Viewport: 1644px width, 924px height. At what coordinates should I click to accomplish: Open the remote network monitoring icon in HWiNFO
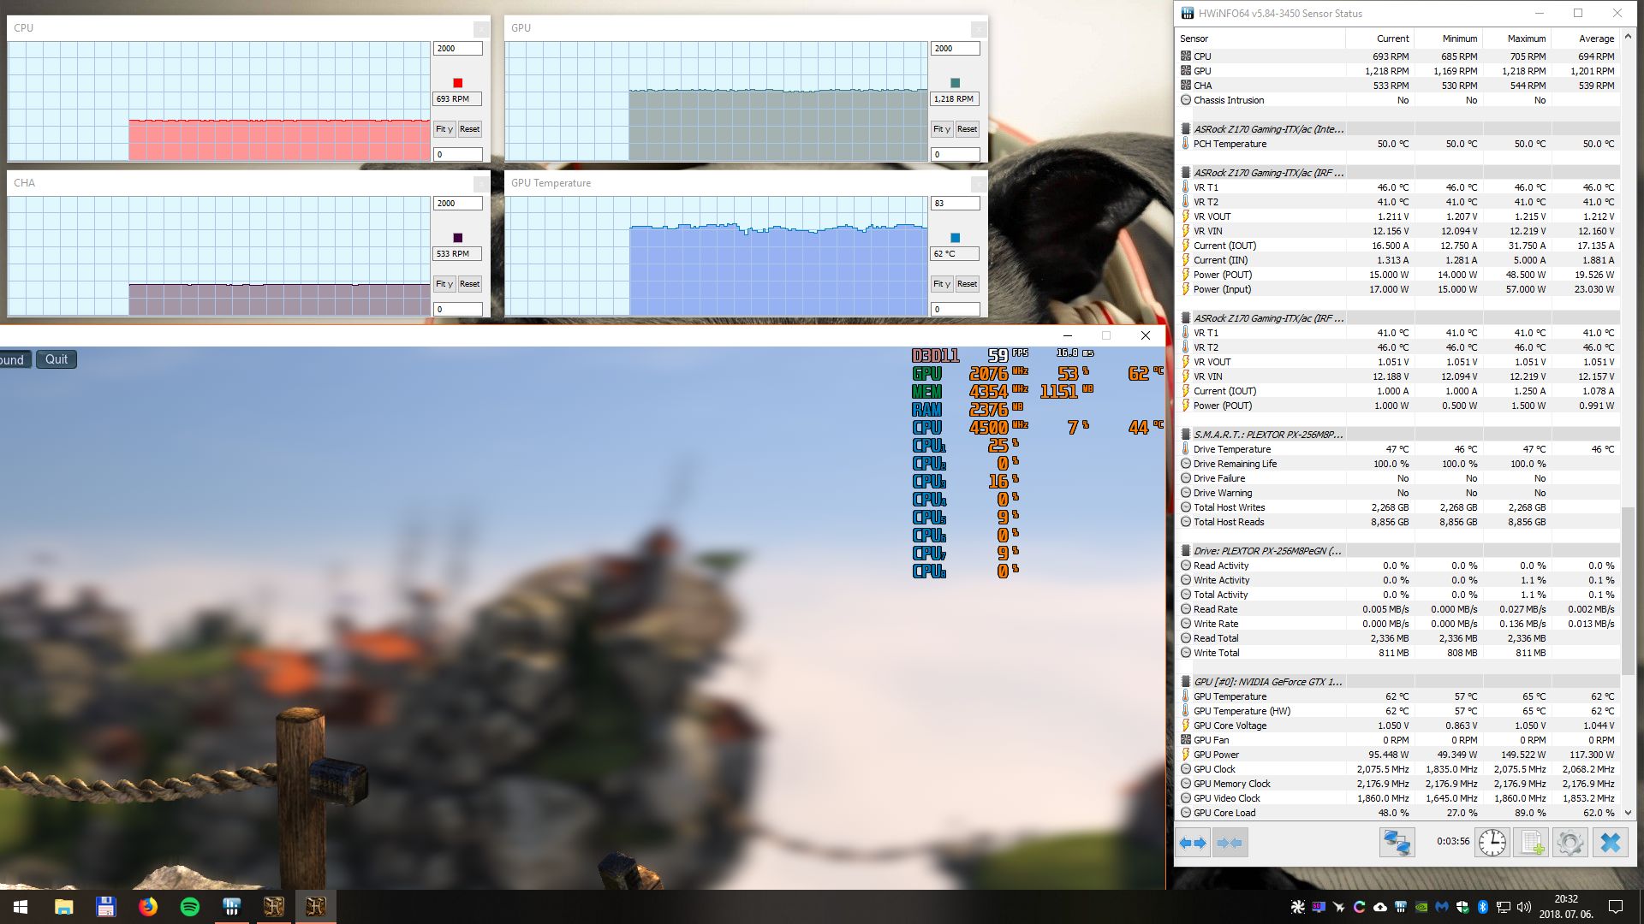click(1397, 843)
